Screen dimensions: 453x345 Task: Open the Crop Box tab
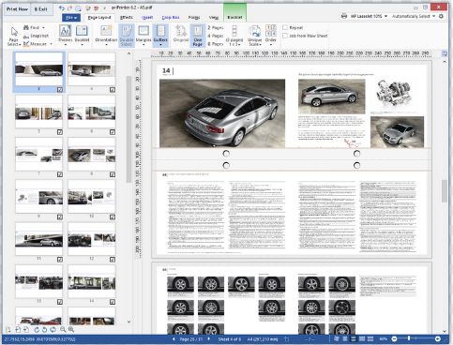pyautogui.click(x=171, y=18)
